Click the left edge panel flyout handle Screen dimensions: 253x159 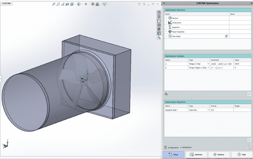coord(1,79)
